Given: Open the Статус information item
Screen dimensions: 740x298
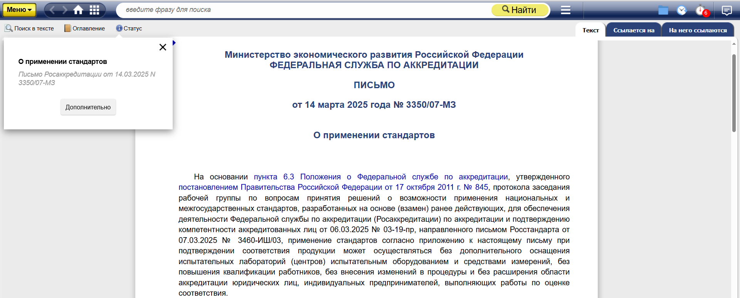Looking at the screenshot, I should point(129,28).
